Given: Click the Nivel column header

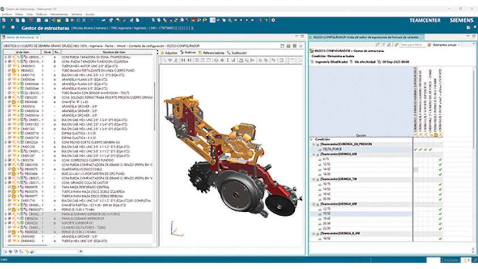Looking at the screenshot, I should (x=47, y=52).
